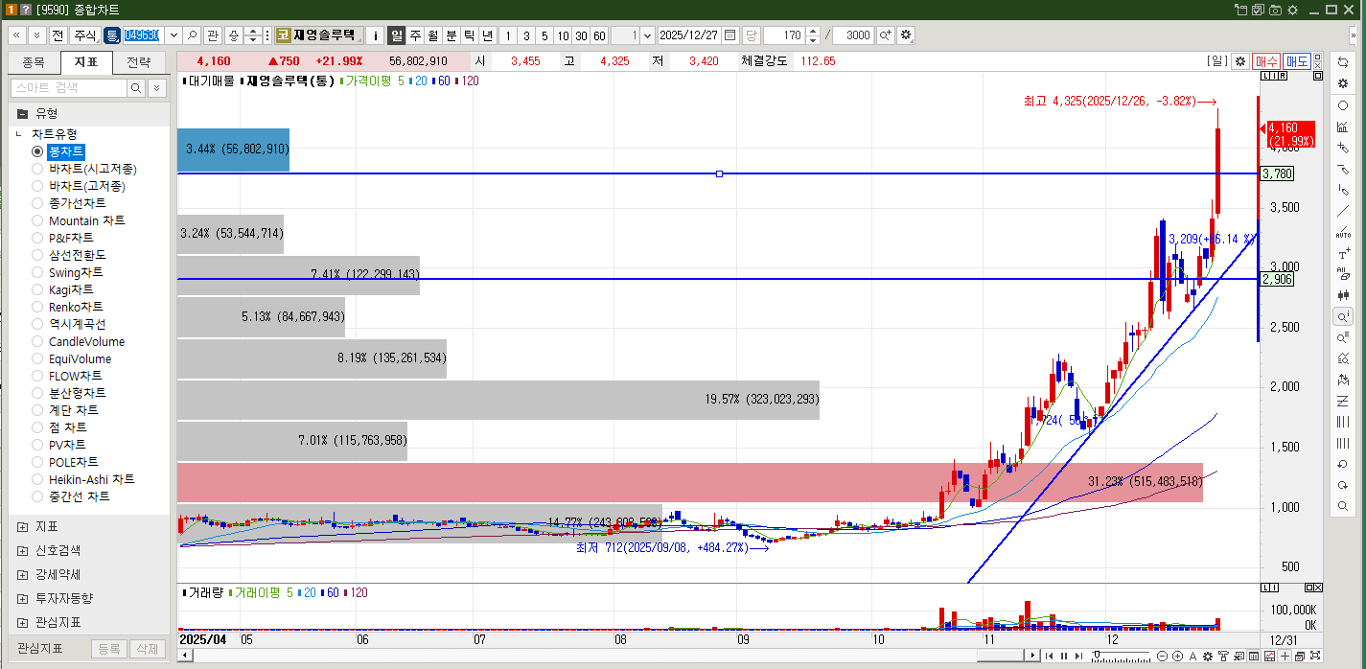Select 삼선전환도 radio option
Screen dimensions: 1366x669
pyautogui.click(x=37, y=255)
